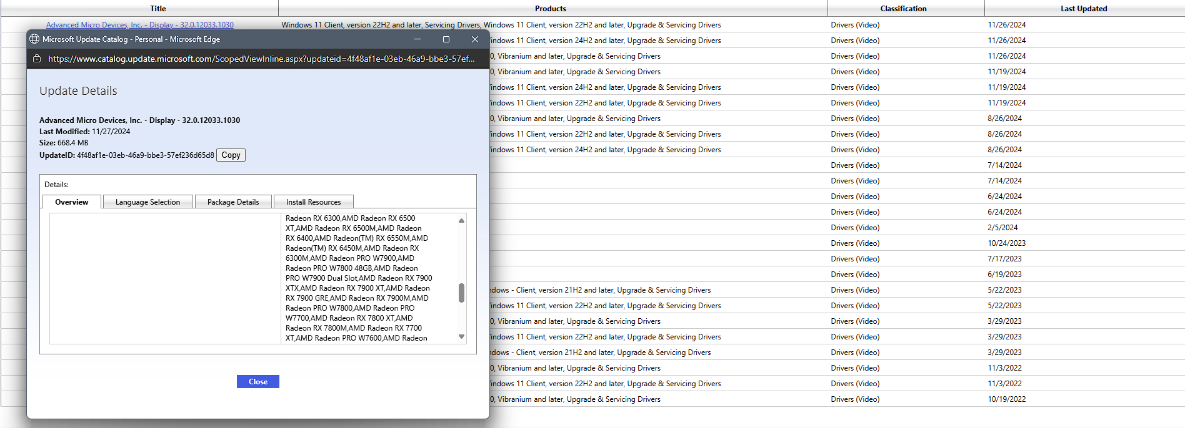This screenshot has width=1185, height=428.
Task: Click the globe icon in popup title bar
Action: click(x=34, y=39)
